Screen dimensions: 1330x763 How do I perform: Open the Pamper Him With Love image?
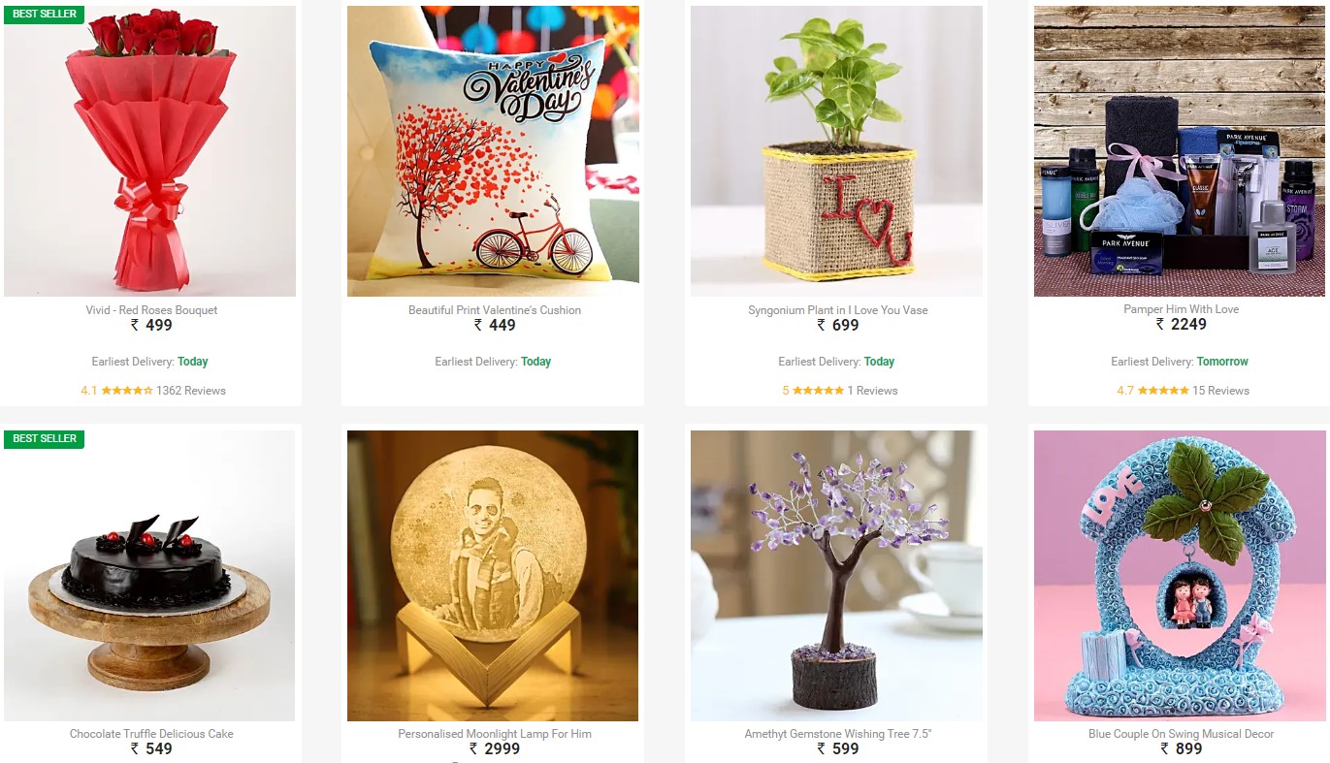click(1180, 151)
